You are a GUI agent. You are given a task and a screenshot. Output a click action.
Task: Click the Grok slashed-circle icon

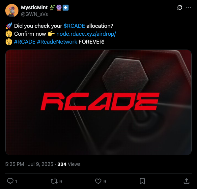(180, 7)
